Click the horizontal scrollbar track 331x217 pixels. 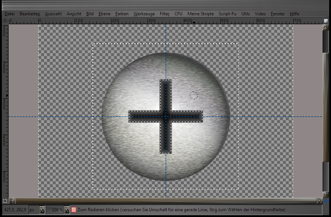[x=164, y=201]
